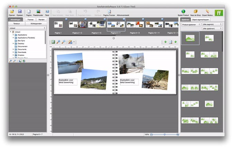This screenshot has width=233, height=148.
Task: Shrink file thumbnails with minus magnifier below folder tree
Action: coord(15,61)
